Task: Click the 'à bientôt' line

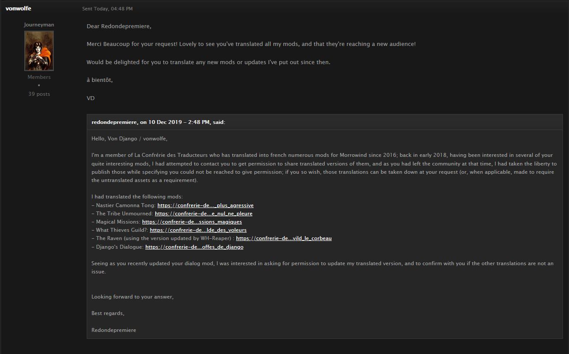Action: point(100,80)
